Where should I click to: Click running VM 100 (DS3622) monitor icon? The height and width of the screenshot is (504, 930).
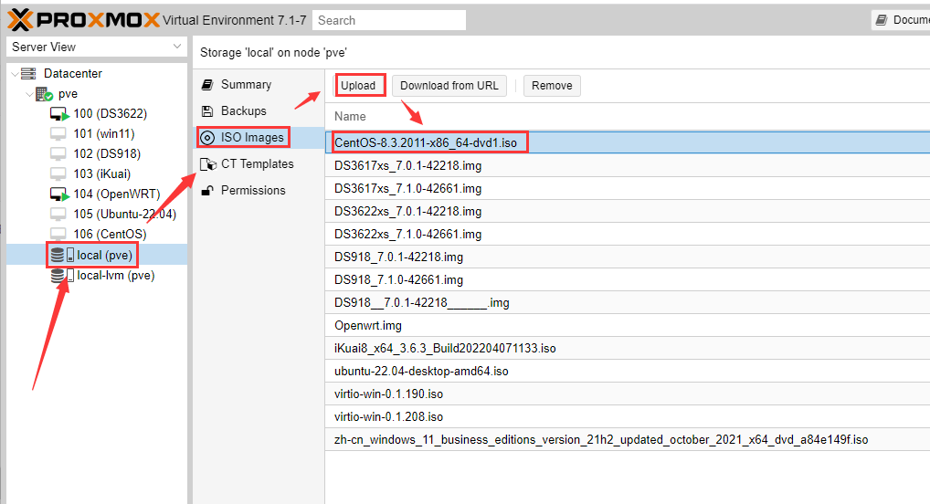coord(59,114)
